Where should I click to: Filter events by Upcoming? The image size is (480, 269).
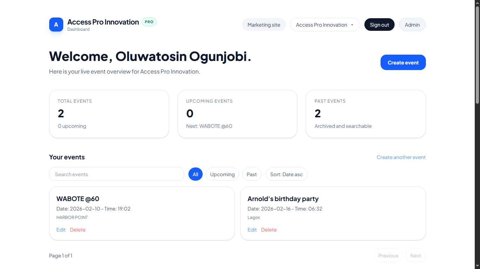click(222, 174)
